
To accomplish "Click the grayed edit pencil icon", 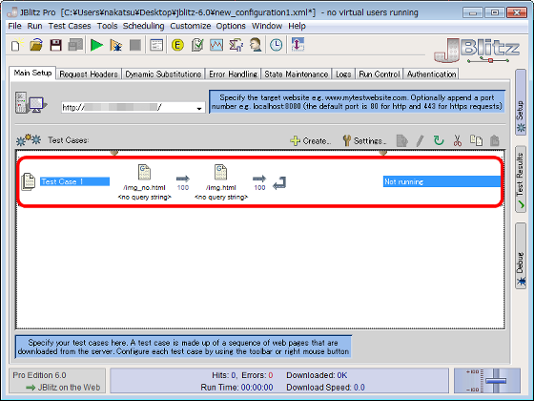I will [x=420, y=141].
